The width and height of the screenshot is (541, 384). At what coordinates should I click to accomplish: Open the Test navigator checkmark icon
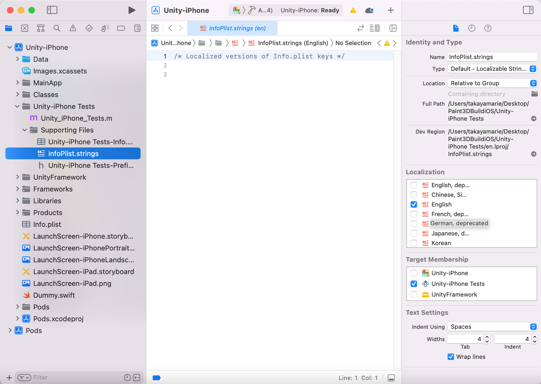(x=89, y=28)
